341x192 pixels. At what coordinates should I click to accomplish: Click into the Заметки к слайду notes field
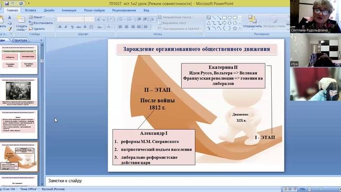[192, 181]
